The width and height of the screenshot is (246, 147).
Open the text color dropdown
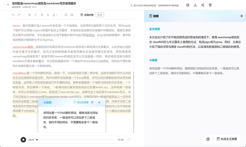55,15
